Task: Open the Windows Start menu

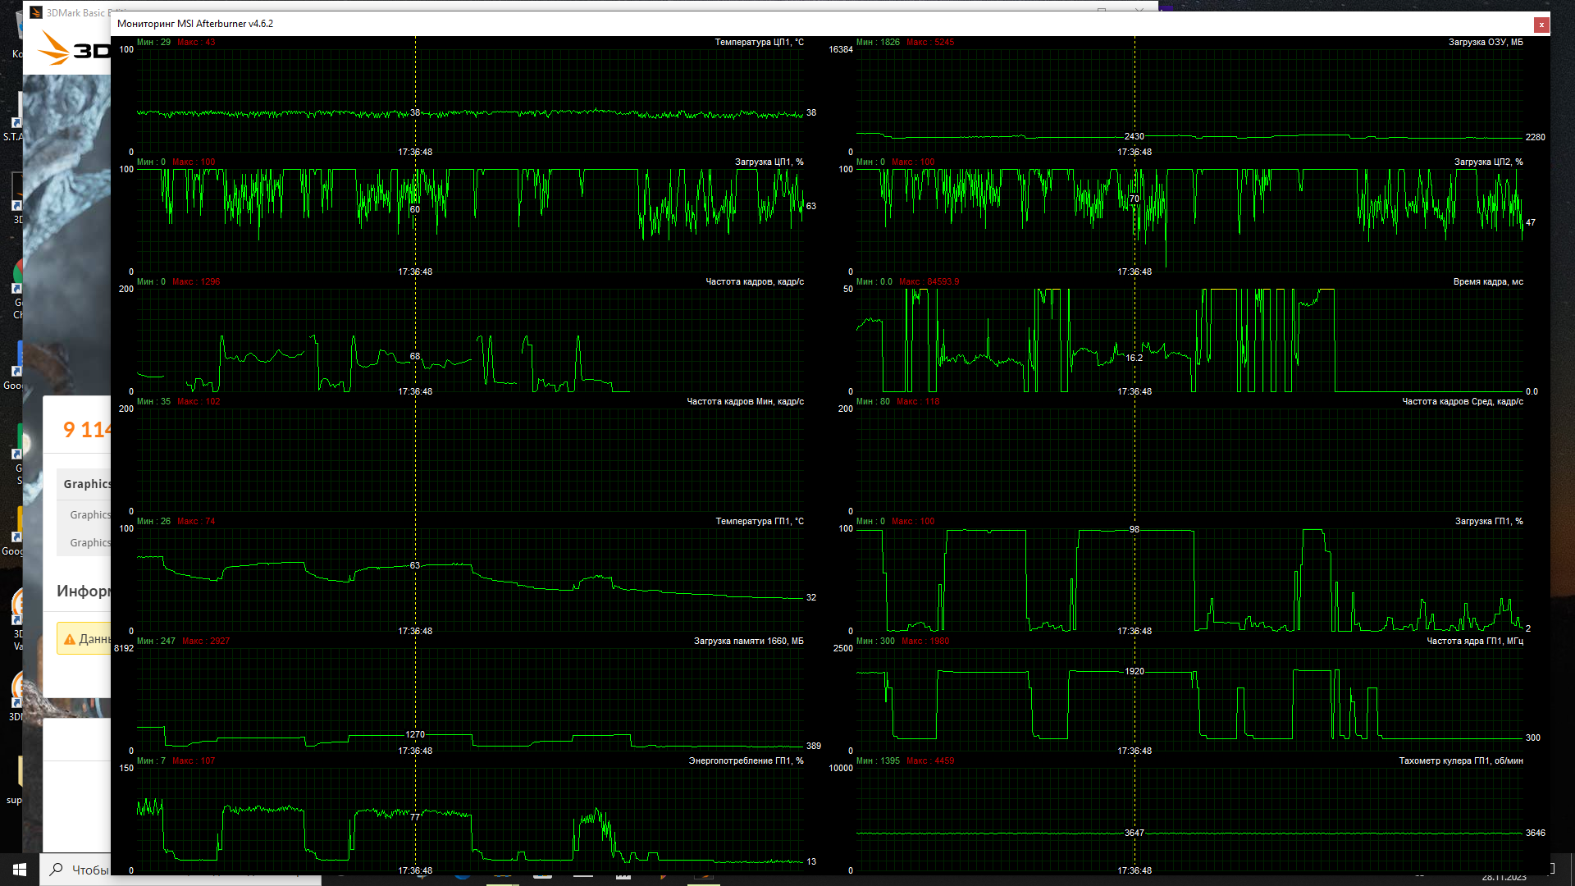Action: 20,870
